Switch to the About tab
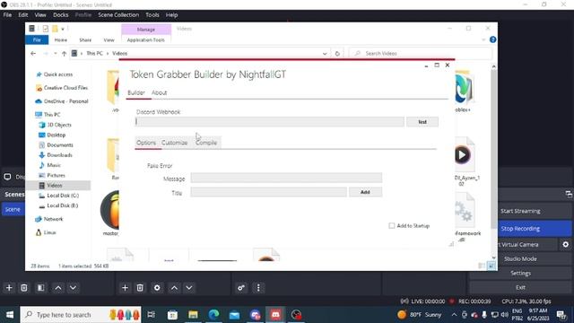Image resolution: width=574 pixels, height=323 pixels. [160, 92]
